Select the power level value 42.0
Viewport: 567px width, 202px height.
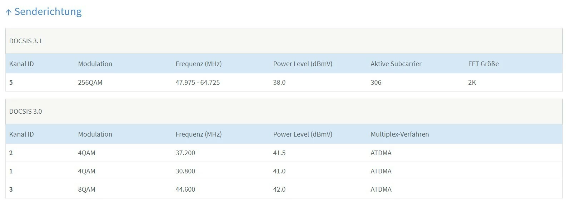pyautogui.click(x=279, y=189)
